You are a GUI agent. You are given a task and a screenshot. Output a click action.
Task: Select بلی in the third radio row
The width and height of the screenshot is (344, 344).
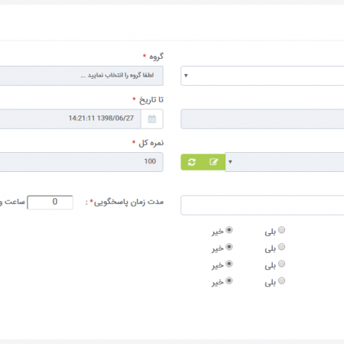point(281,264)
